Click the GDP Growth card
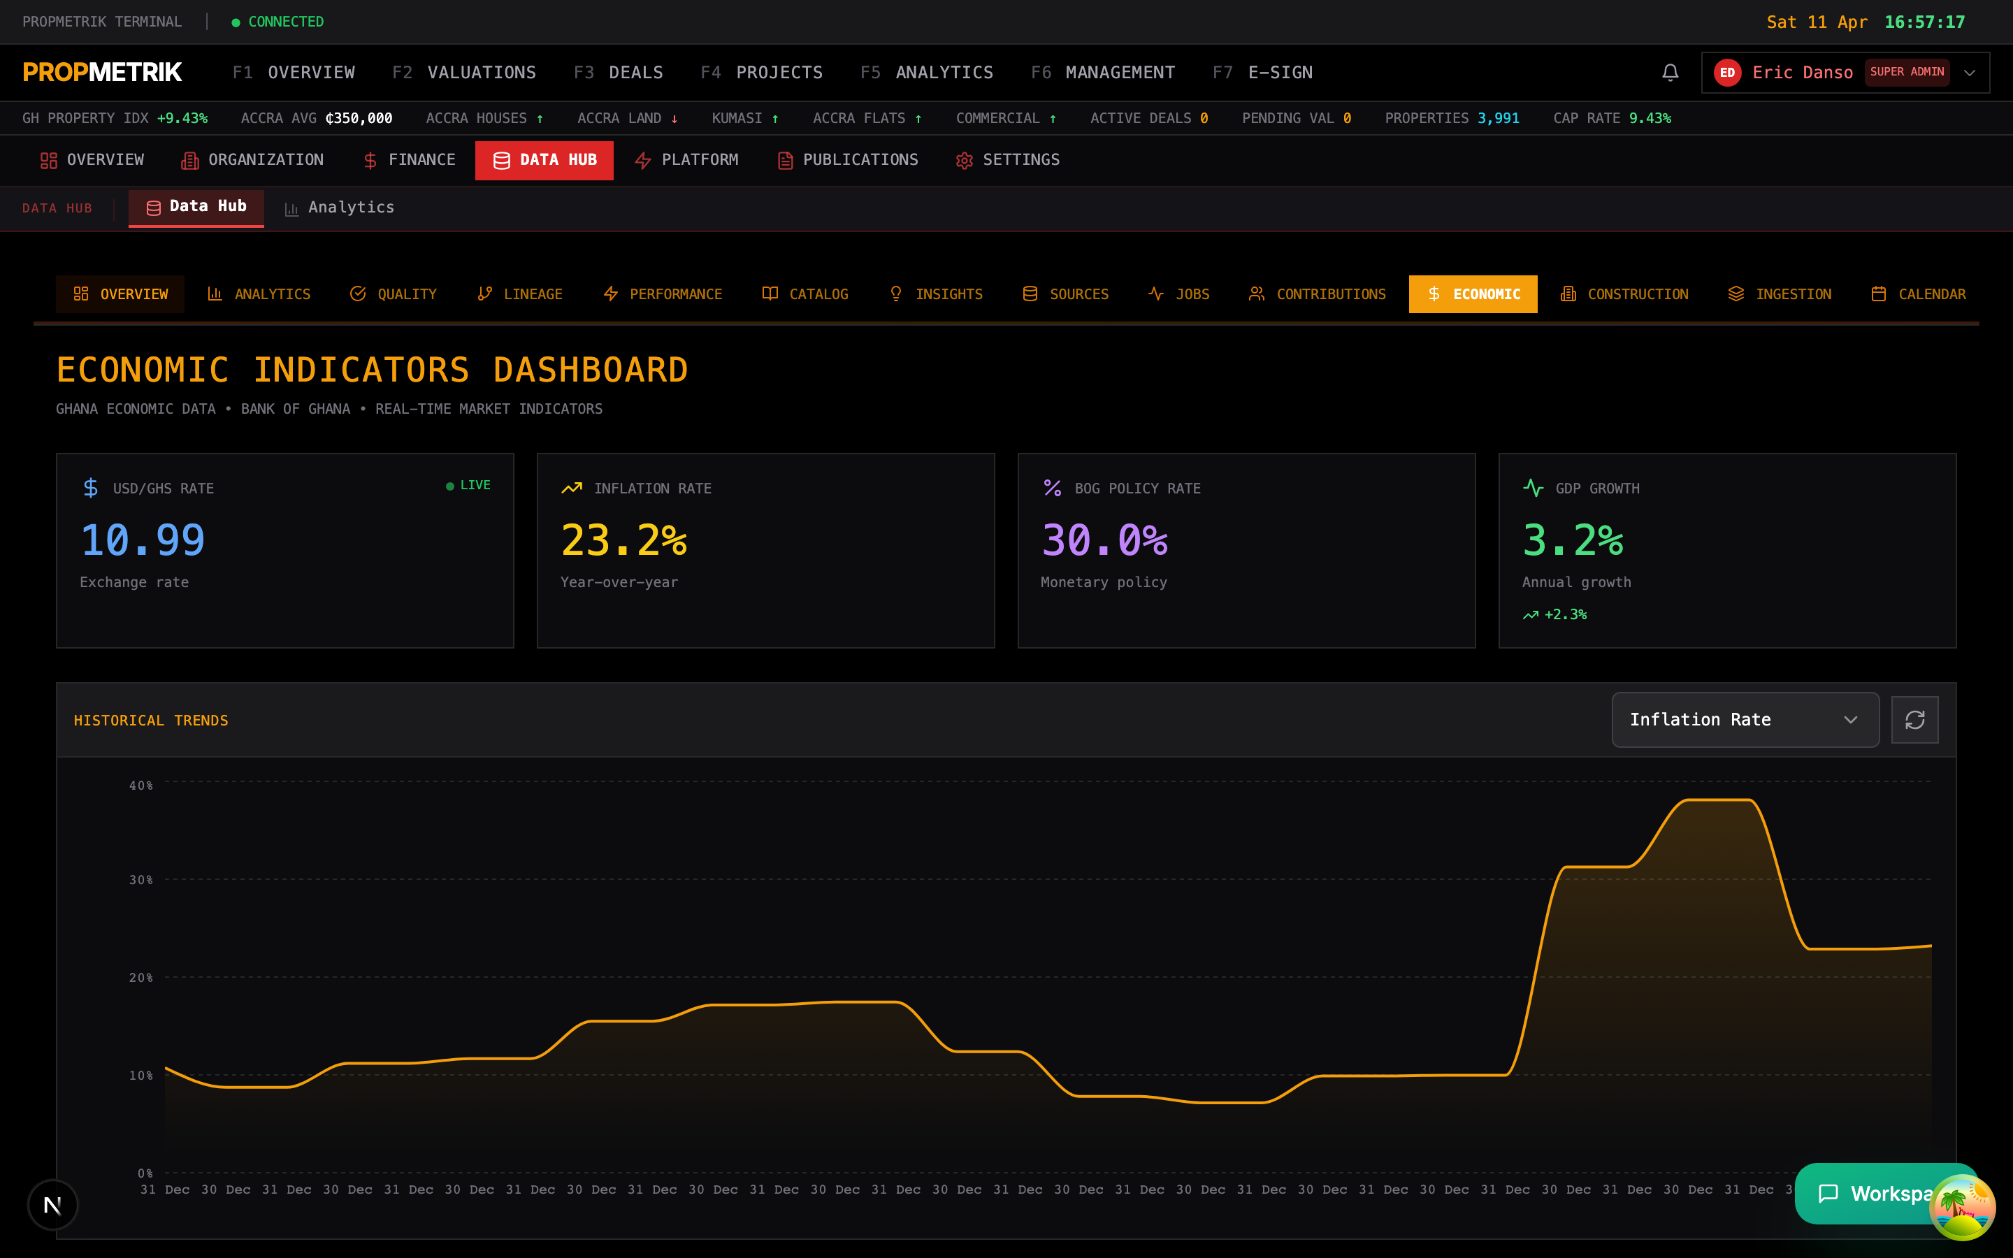2013x1258 pixels. click(1727, 550)
